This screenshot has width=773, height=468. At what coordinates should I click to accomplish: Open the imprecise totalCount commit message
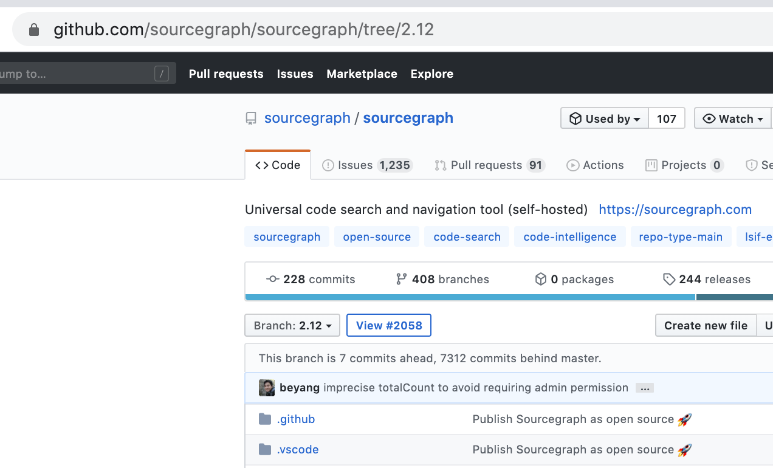click(x=476, y=388)
